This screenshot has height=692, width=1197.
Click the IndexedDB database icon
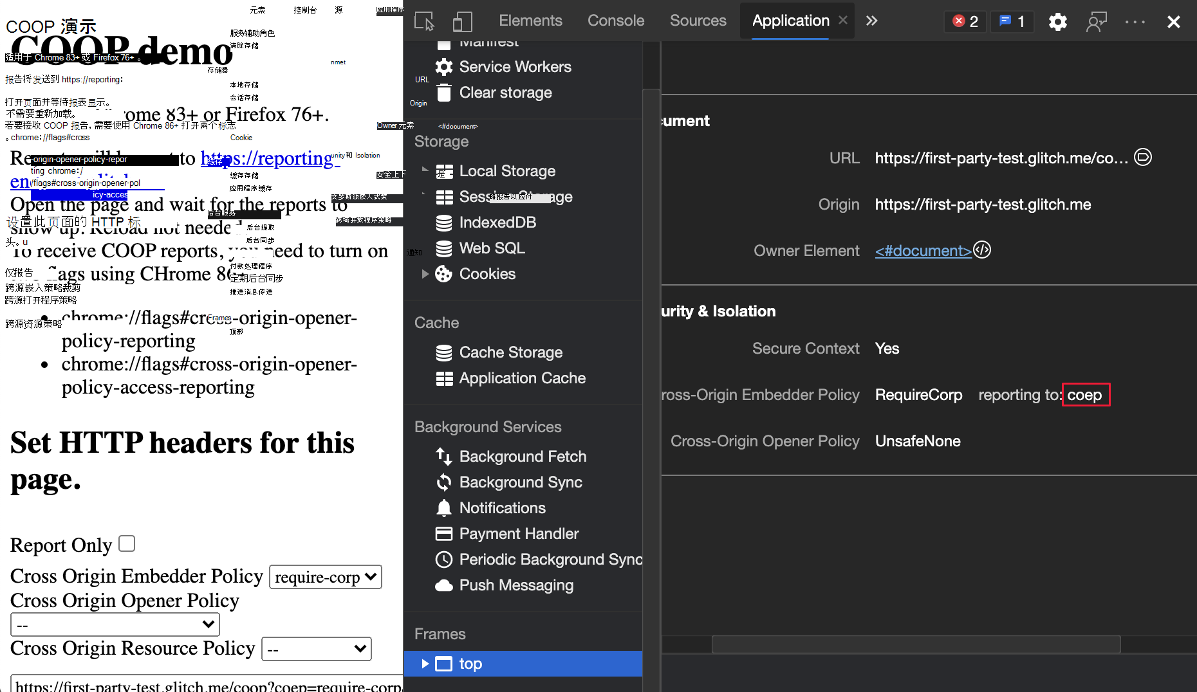[x=444, y=223]
